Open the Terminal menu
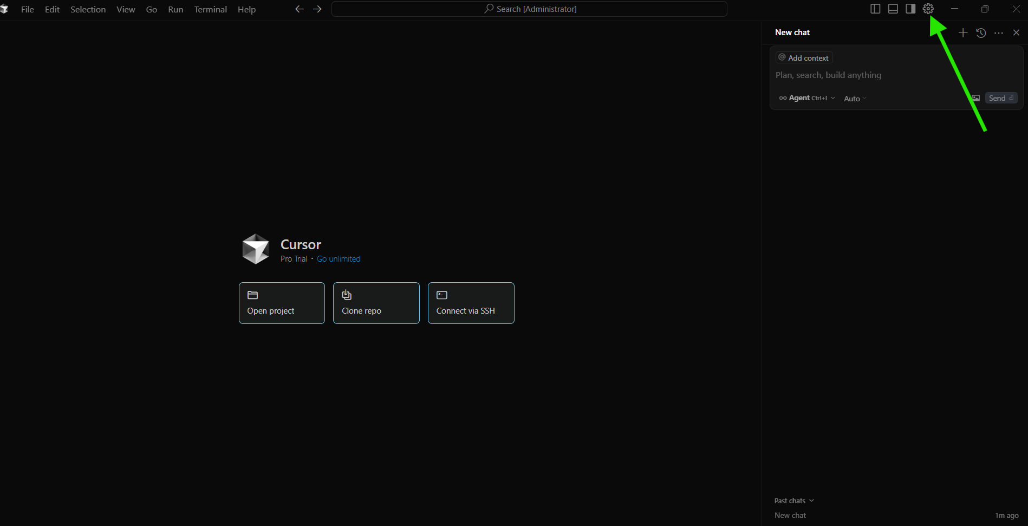Viewport: 1028px width, 526px height. coord(210,10)
